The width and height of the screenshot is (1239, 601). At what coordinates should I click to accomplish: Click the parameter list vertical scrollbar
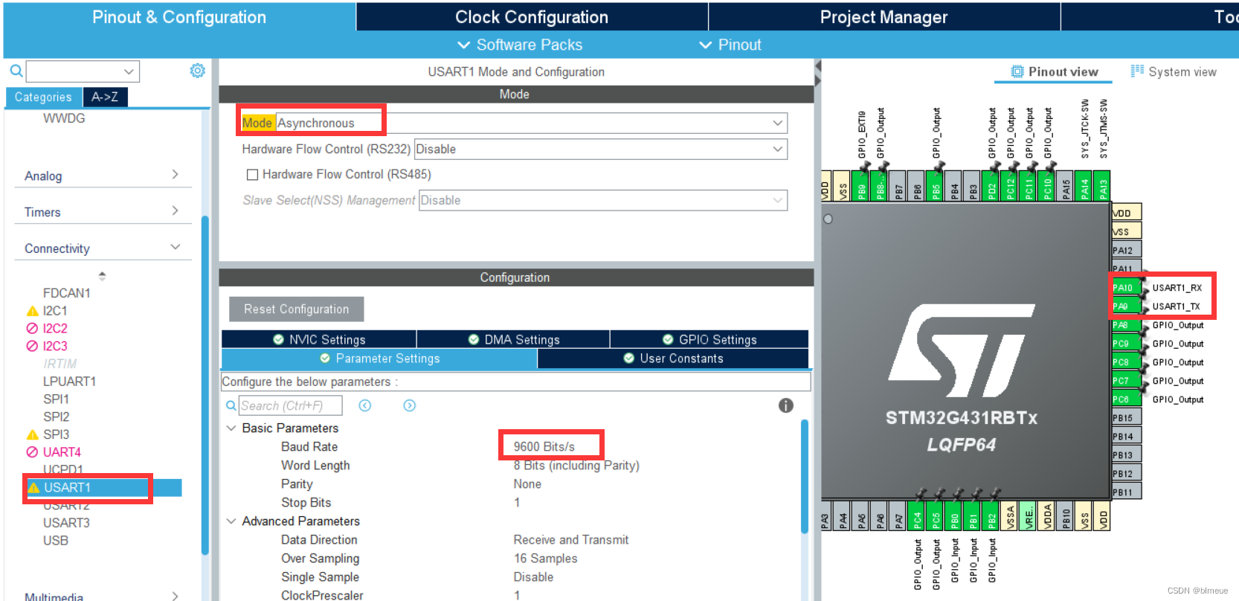click(805, 477)
